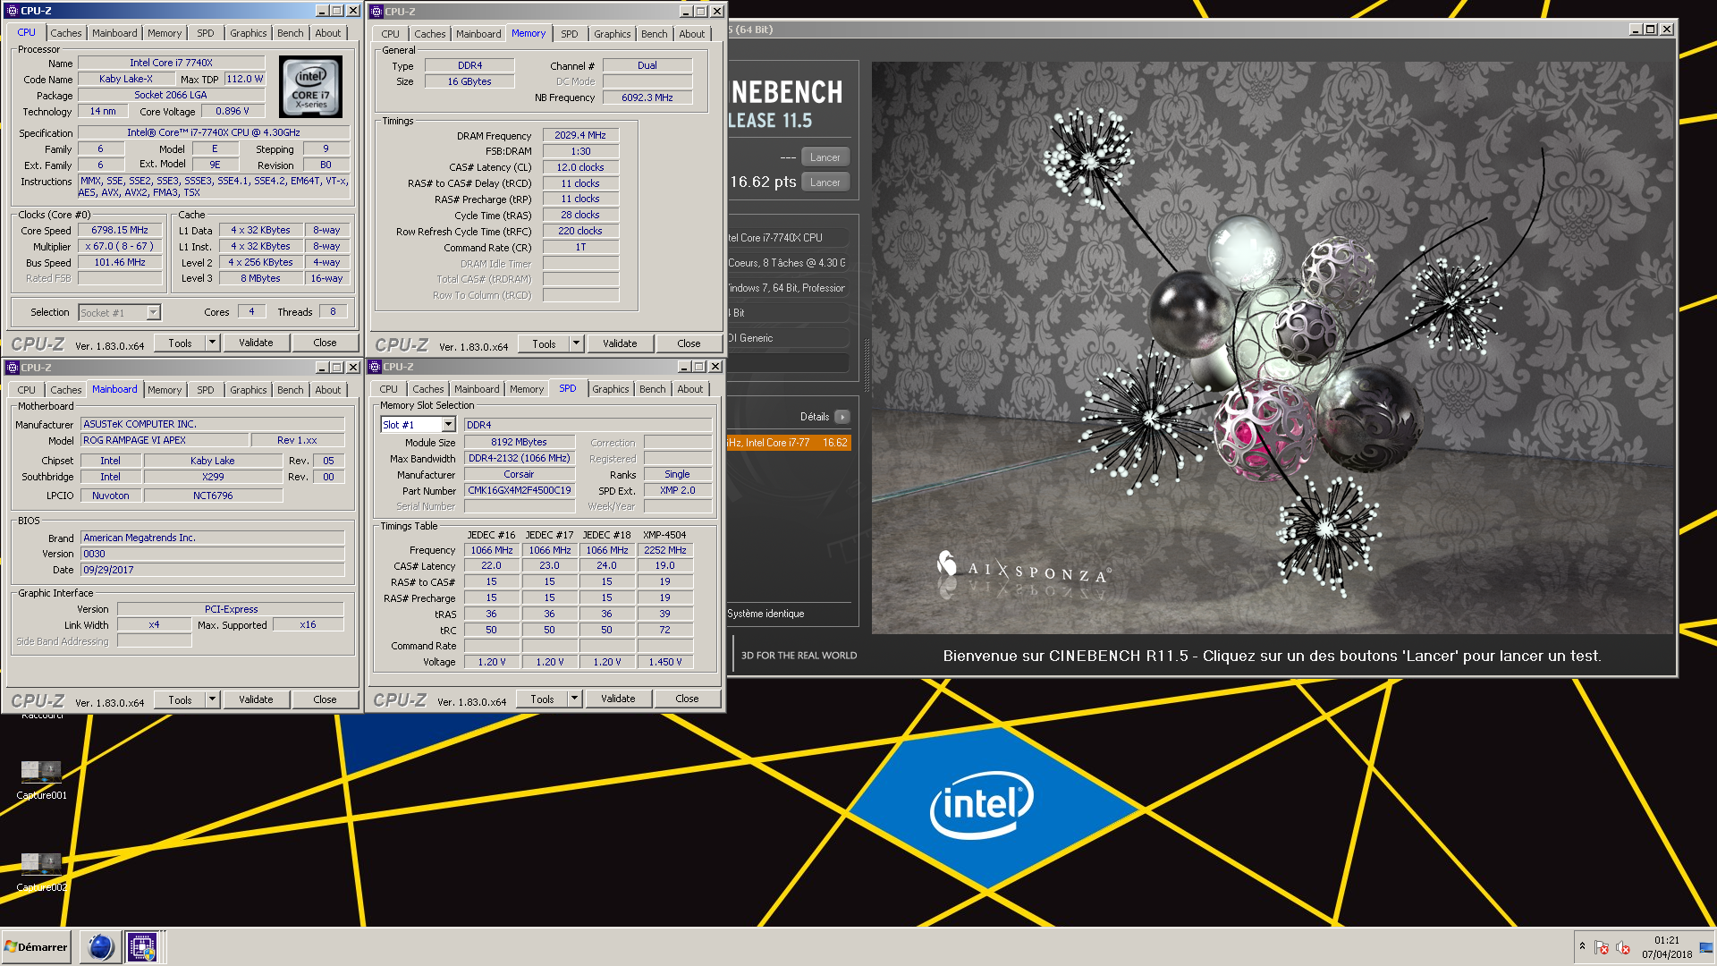Click Validate in the CPU window
This screenshot has width=1717, height=966.
[256, 343]
